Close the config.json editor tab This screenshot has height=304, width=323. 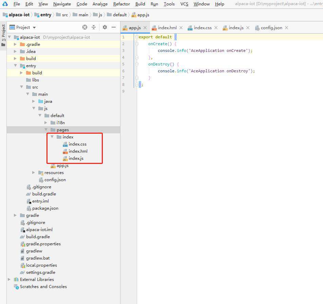pyautogui.click(x=287, y=27)
